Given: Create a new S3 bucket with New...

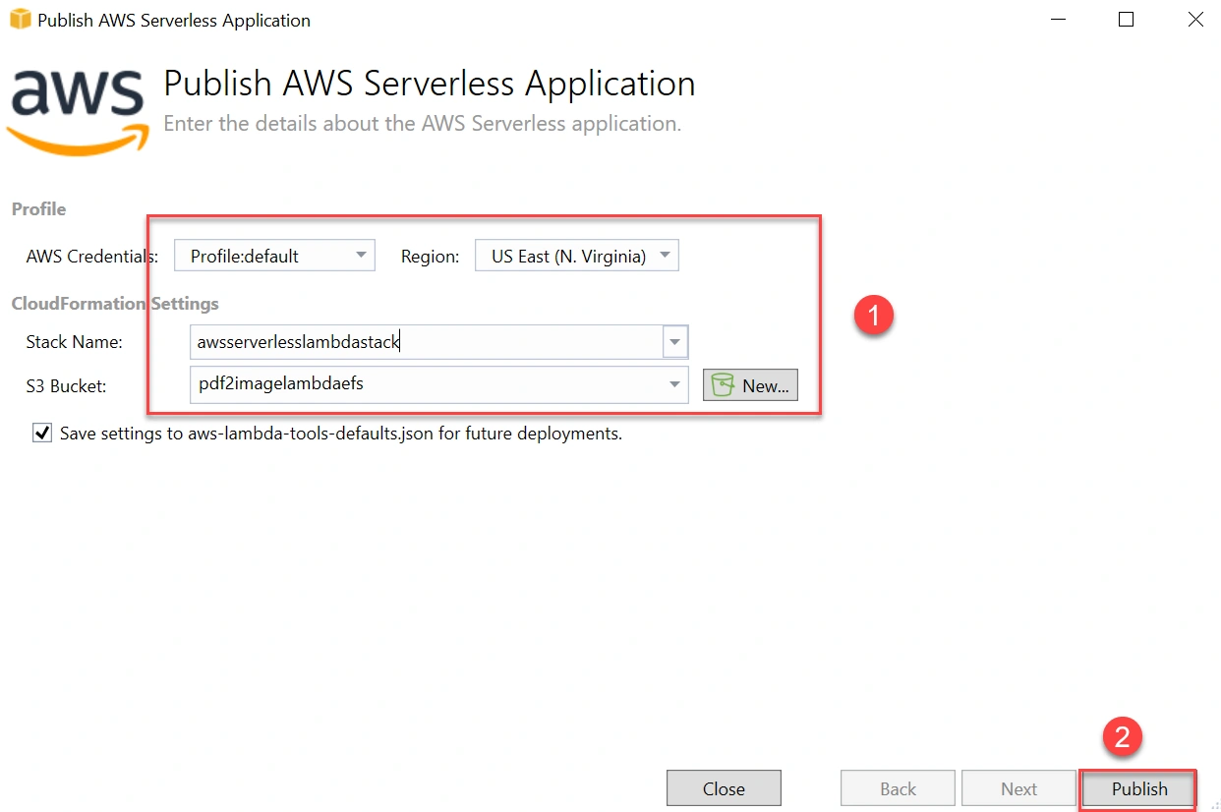Looking at the screenshot, I should coord(750,385).
